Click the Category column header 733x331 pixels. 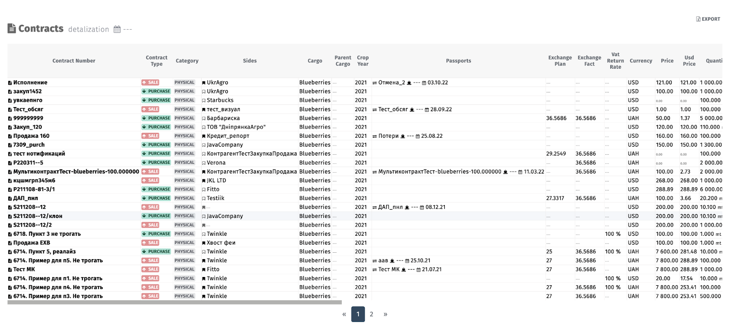coord(187,61)
